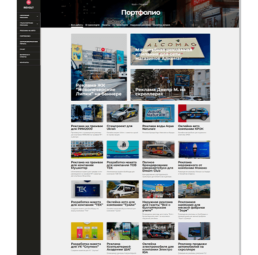Click Оклейка авто для компании Грили title
This screenshot has width=258, height=255.
coord(121,204)
